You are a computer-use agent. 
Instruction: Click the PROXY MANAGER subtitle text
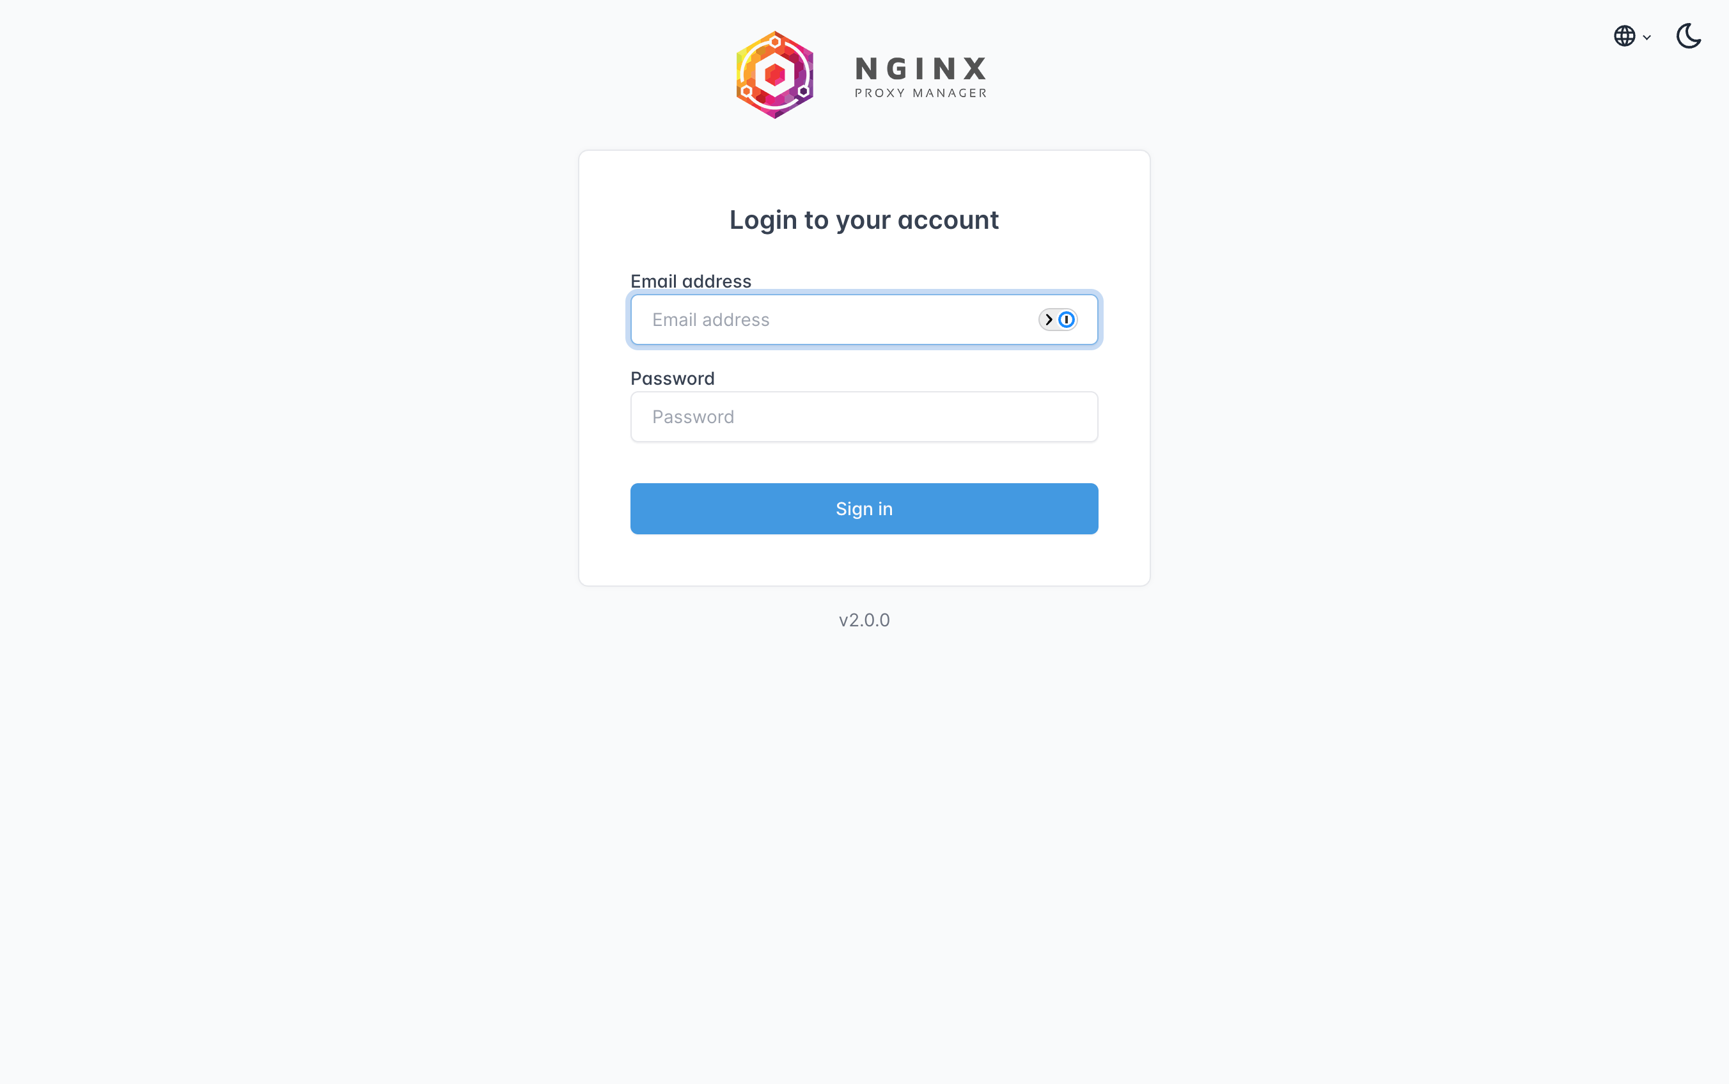pyautogui.click(x=921, y=93)
